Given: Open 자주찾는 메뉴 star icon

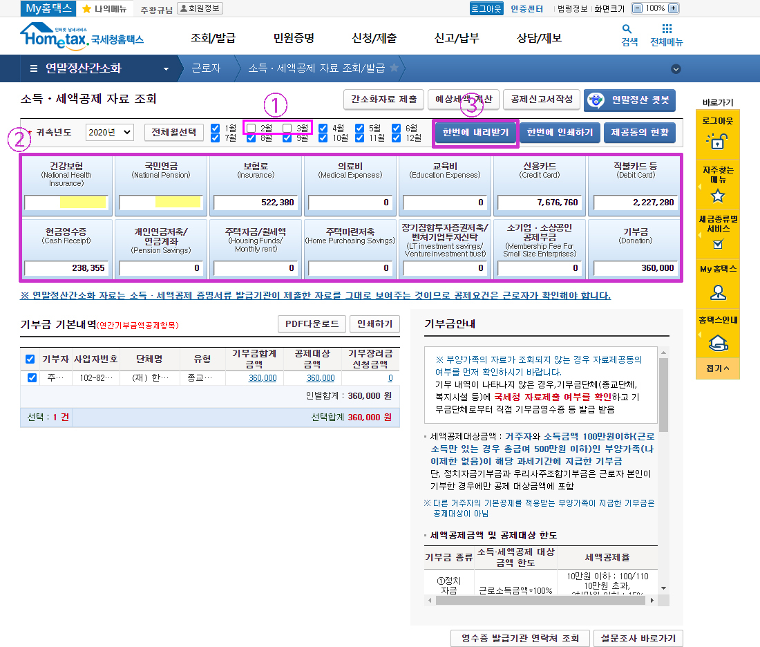Looking at the screenshot, I should point(717,196).
